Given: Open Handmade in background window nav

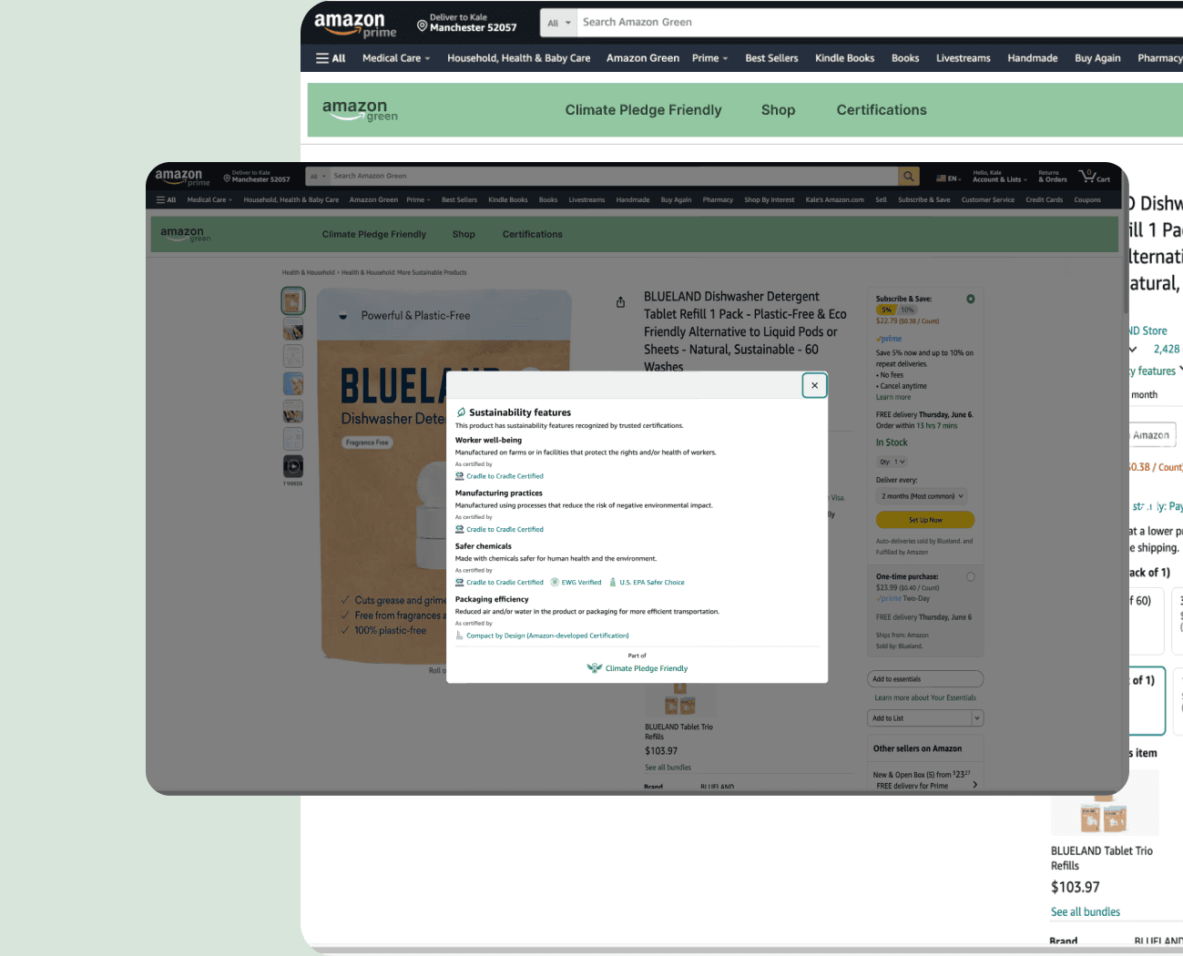Looking at the screenshot, I should pyautogui.click(x=1033, y=58).
